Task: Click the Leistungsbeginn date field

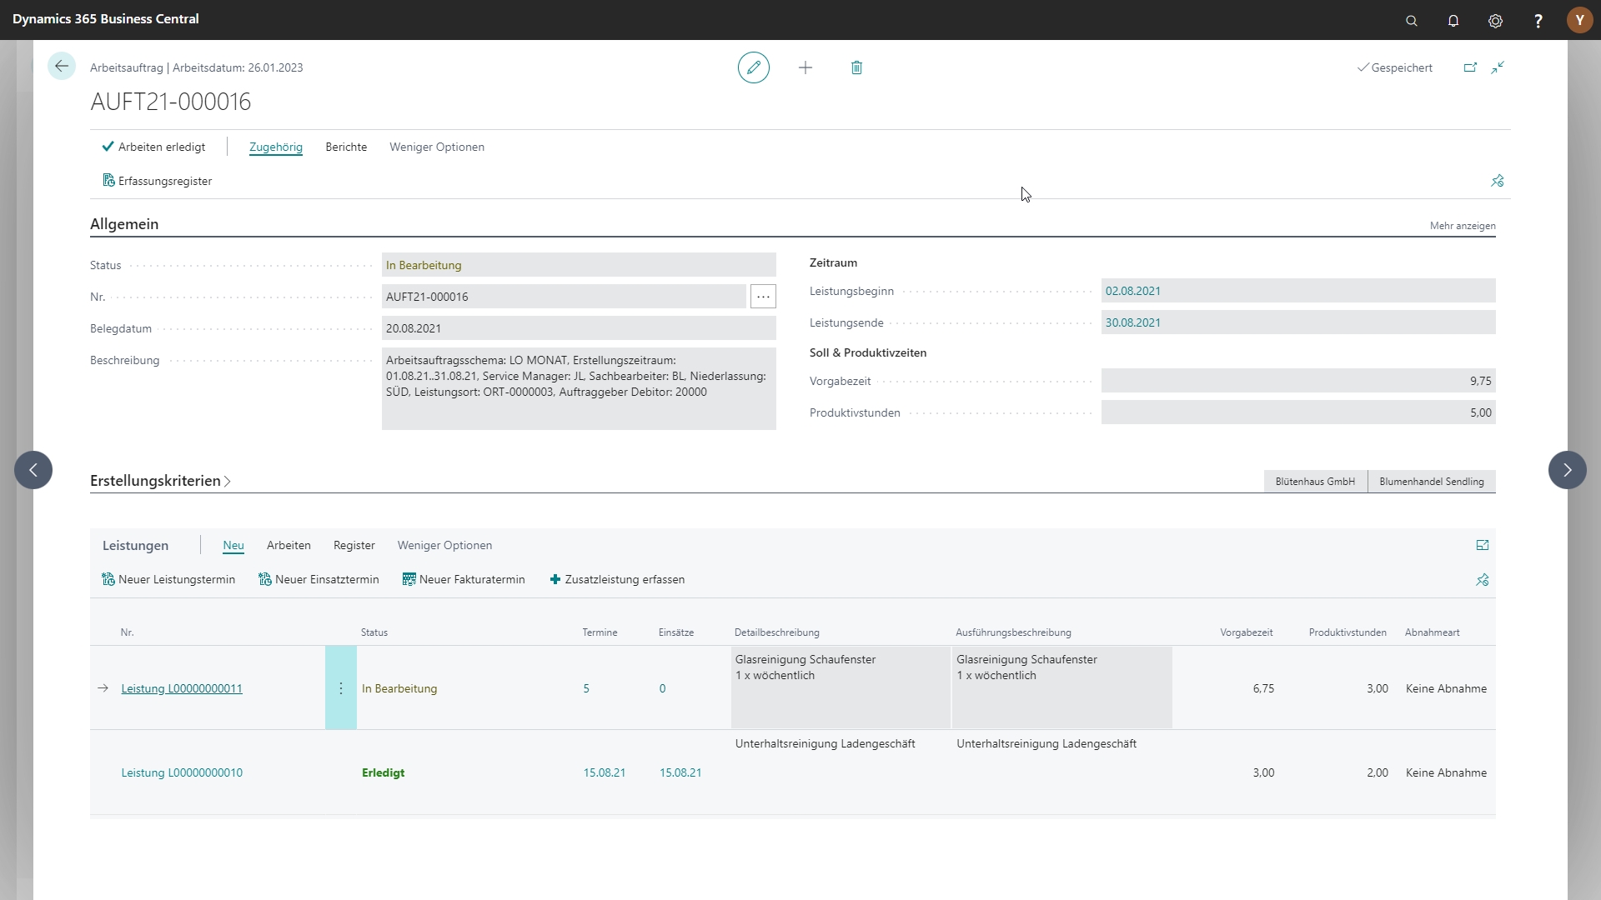Action: tap(1297, 291)
